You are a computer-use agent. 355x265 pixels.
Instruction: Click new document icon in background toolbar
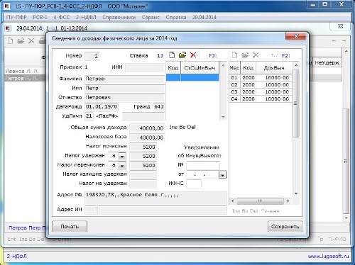[x=10, y=41]
